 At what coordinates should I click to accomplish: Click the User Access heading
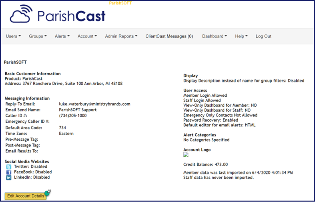point(195,90)
